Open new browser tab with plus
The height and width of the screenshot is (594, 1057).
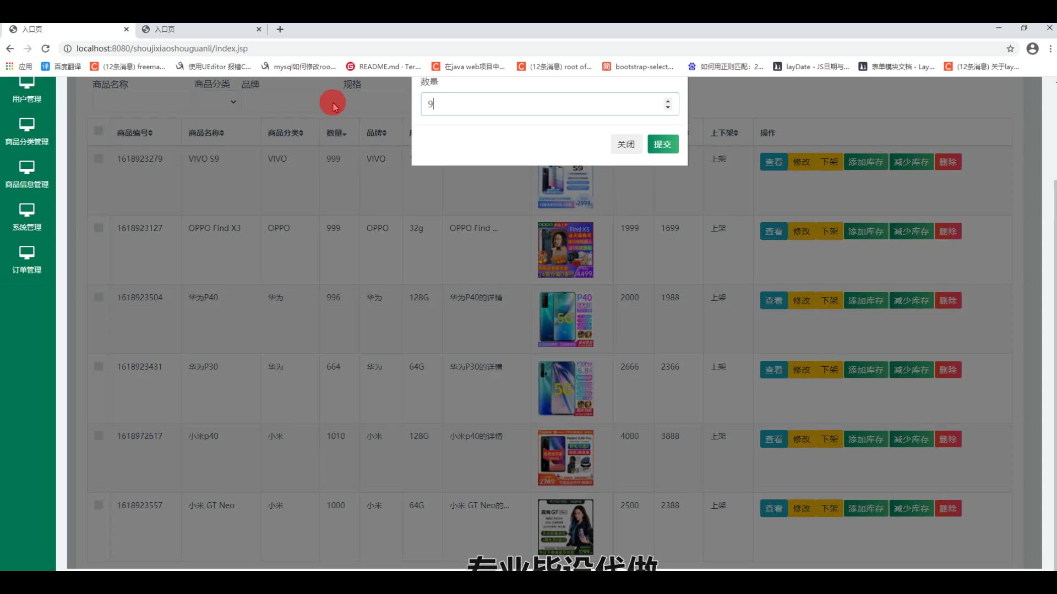(280, 29)
